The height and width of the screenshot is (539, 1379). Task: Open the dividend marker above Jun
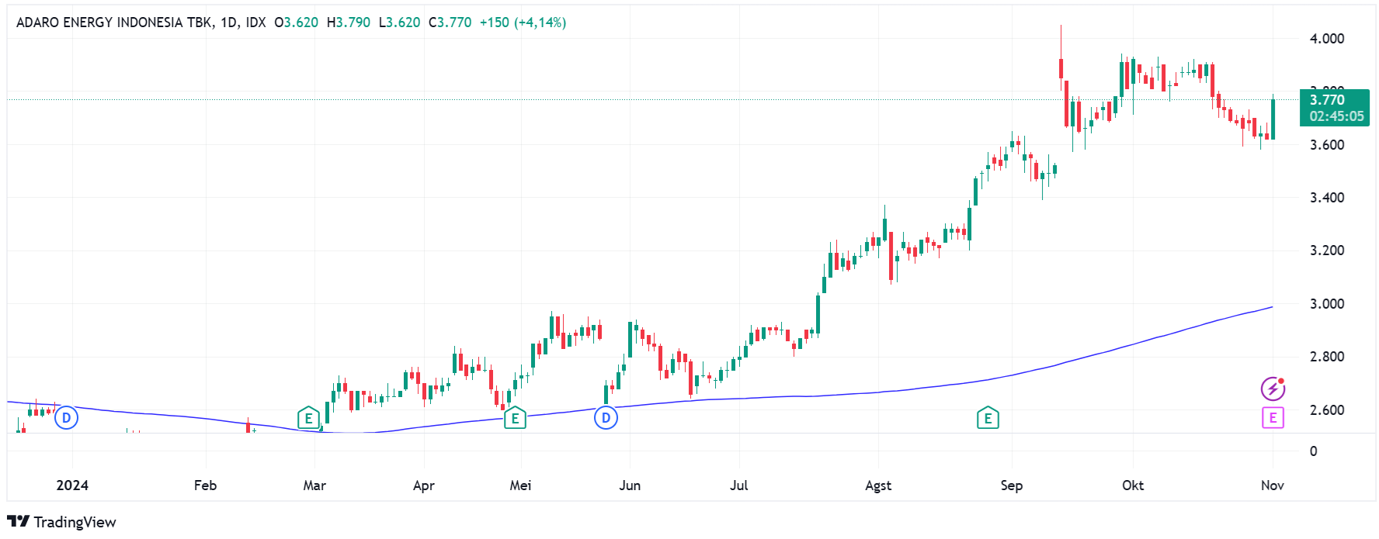point(606,418)
